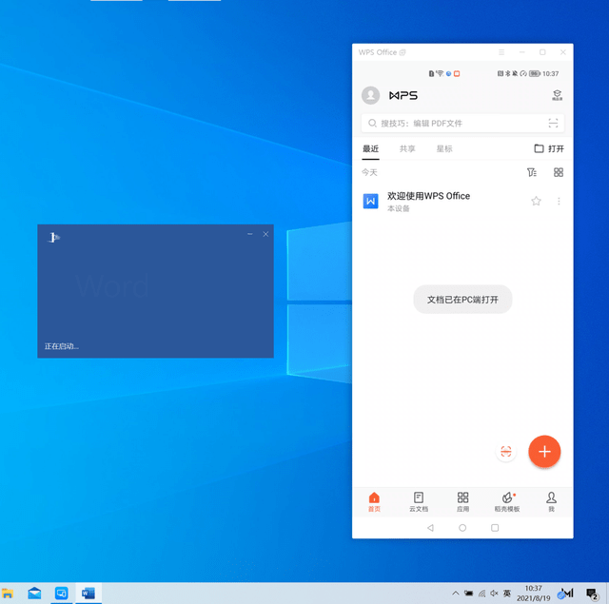Click the 打开 folder button
609x604 pixels.
549,148
